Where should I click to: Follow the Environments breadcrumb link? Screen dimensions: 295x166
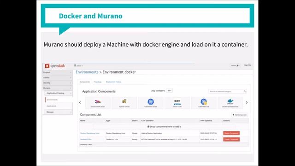coord(87,72)
